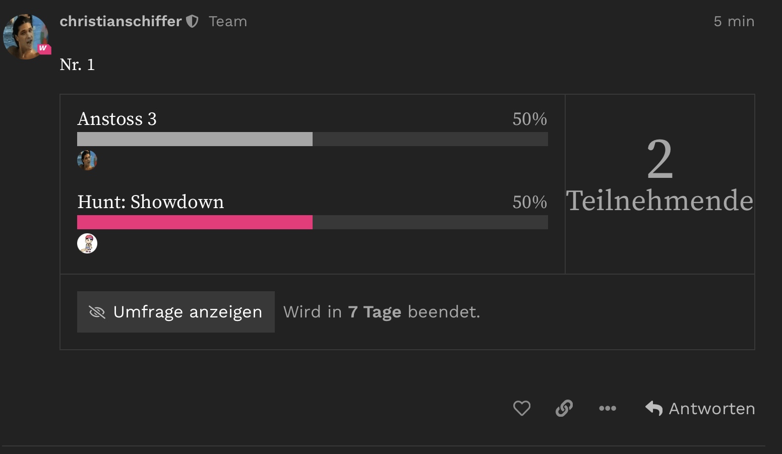Click the pink Hunt: Showdown result bar

coord(195,222)
